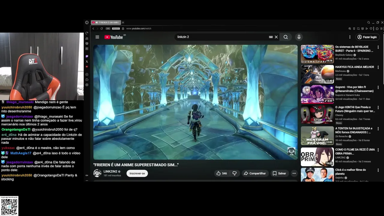Screen dimensions: 384x216
Task: Open the Opera GX main menu logo
Action: pyautogui.click(x=87, y=22)
